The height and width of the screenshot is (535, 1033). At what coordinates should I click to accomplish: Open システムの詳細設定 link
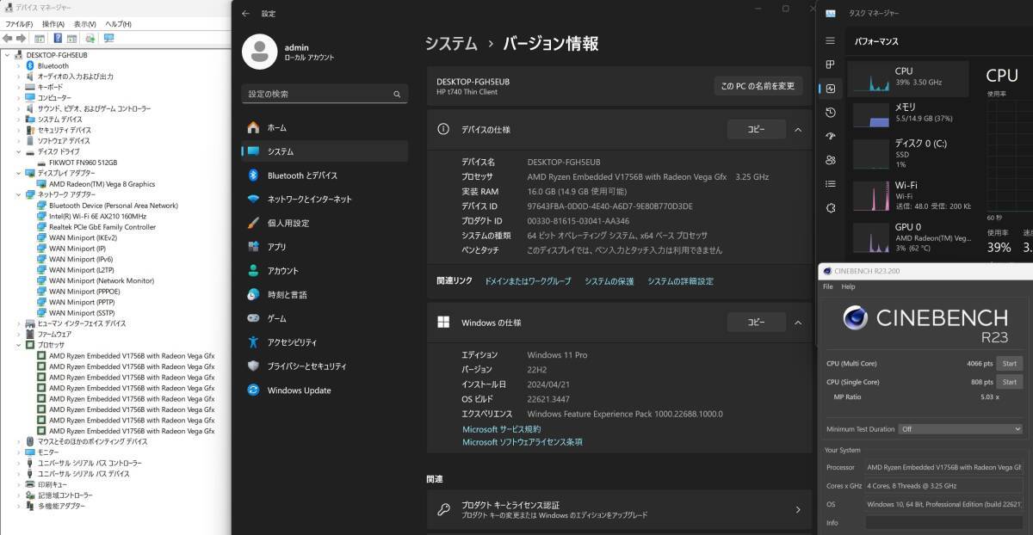click(x=680, y=281)
